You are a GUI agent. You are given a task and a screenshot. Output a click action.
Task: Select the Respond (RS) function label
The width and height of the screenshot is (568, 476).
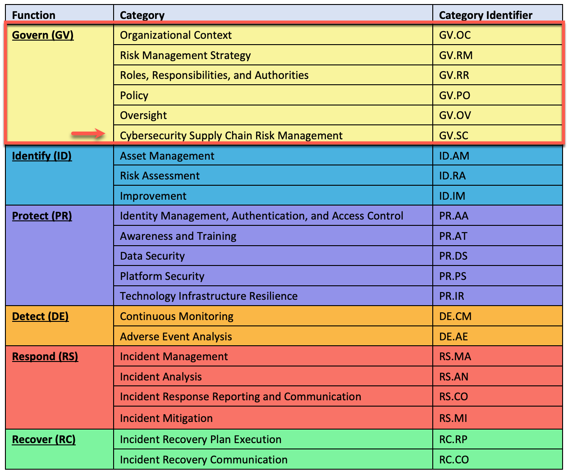click(x=45, y=356)
